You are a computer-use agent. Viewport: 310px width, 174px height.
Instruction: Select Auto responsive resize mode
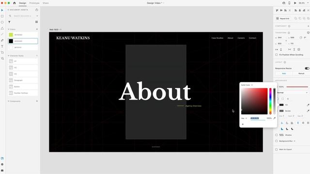coord(284,73)
